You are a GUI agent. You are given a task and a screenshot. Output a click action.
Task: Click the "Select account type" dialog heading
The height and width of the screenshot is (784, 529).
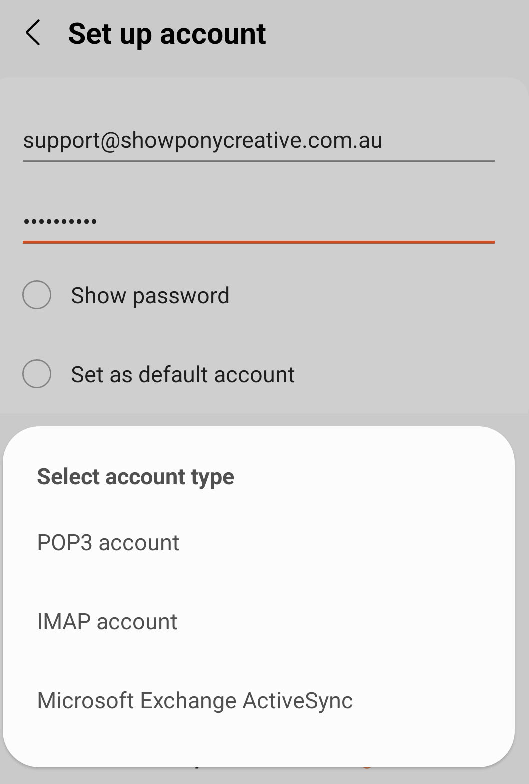(x=135, y=476)
